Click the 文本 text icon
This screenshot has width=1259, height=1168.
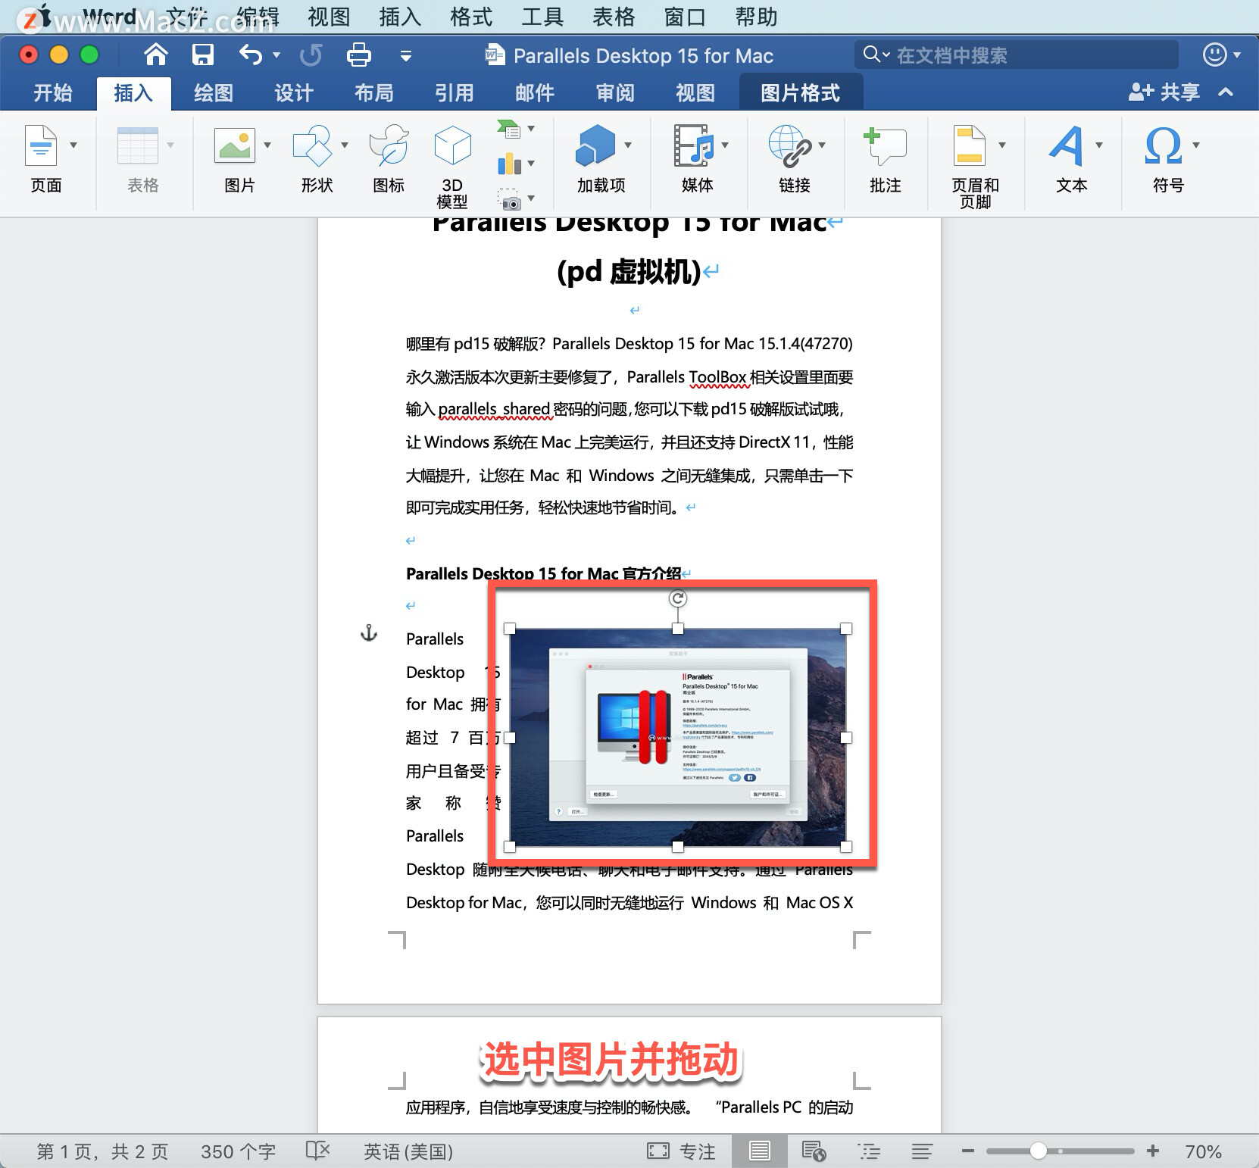(1067, 145)
